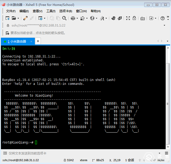The width and height of the screenshot is (171, 164).
Task: Expand the color scheme dropdown arrow
Action: pyautogui.click(x=87, y=18)
